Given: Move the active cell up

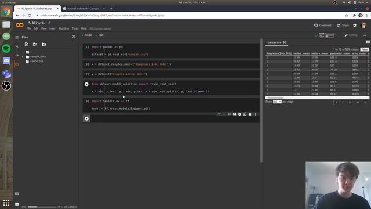Looking at the screenshot, I should (x=219, y=114).
